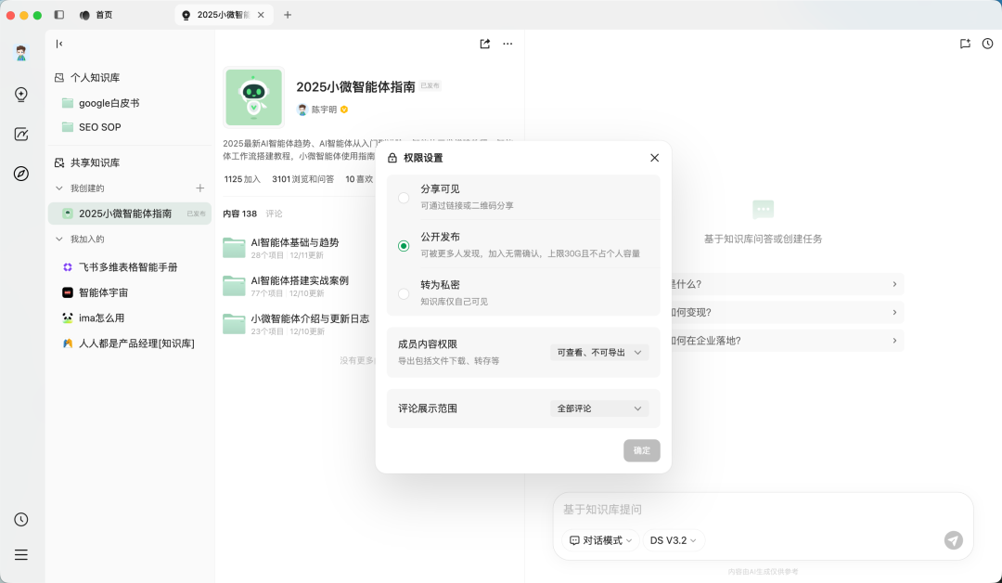The height and width of the screenshot is (583, 1002).
Task: Expand the DS V3.2 model dropdown
Action: click(x=674, y=539)
